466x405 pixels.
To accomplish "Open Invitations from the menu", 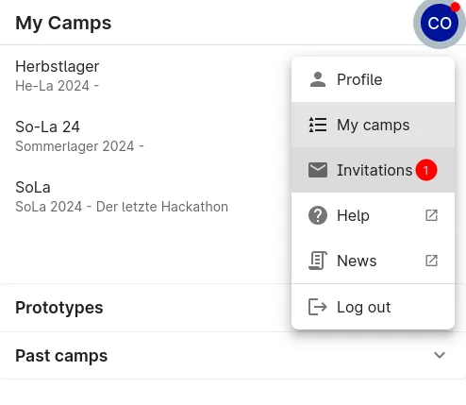I will pos(373,170).
